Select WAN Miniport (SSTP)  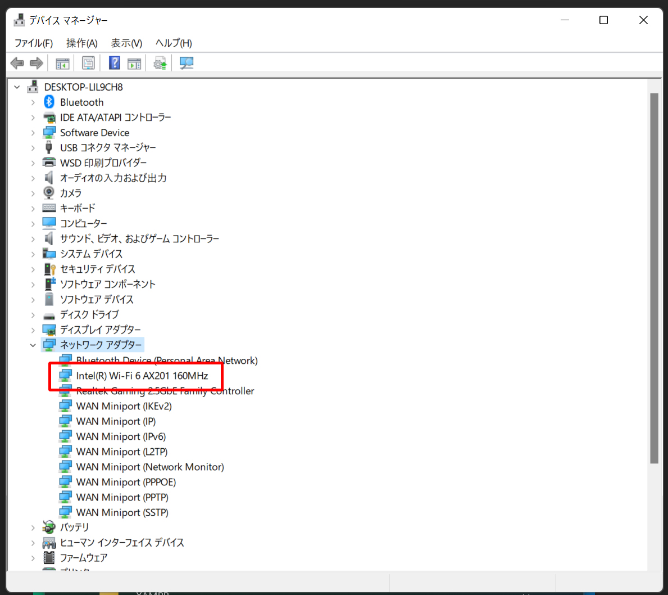pyautogui.click(x=122, y=512)
